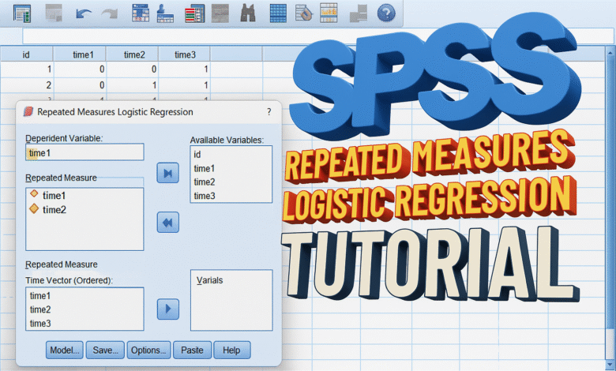Click the scroll-up arrow of data grid
This screenshot has height=371, width=616.
611,53
